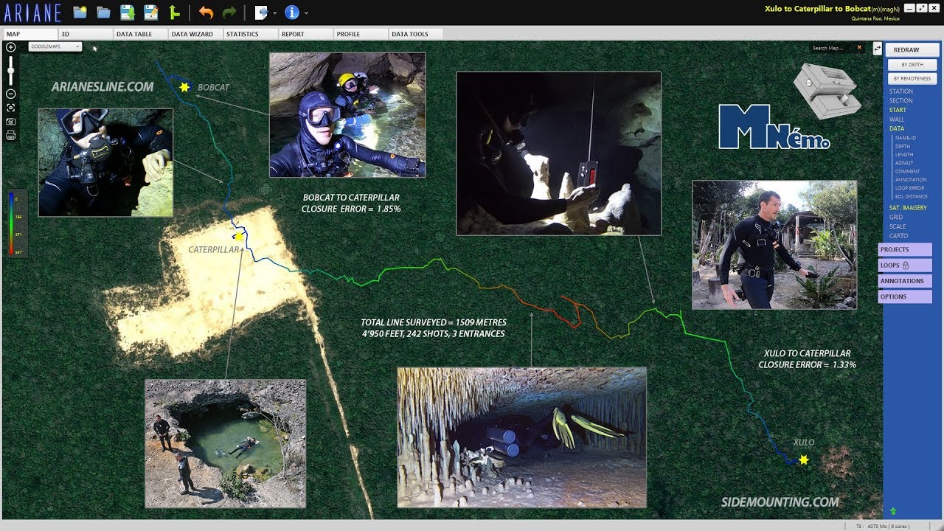Click the printer icon on map

coord(10,135)
